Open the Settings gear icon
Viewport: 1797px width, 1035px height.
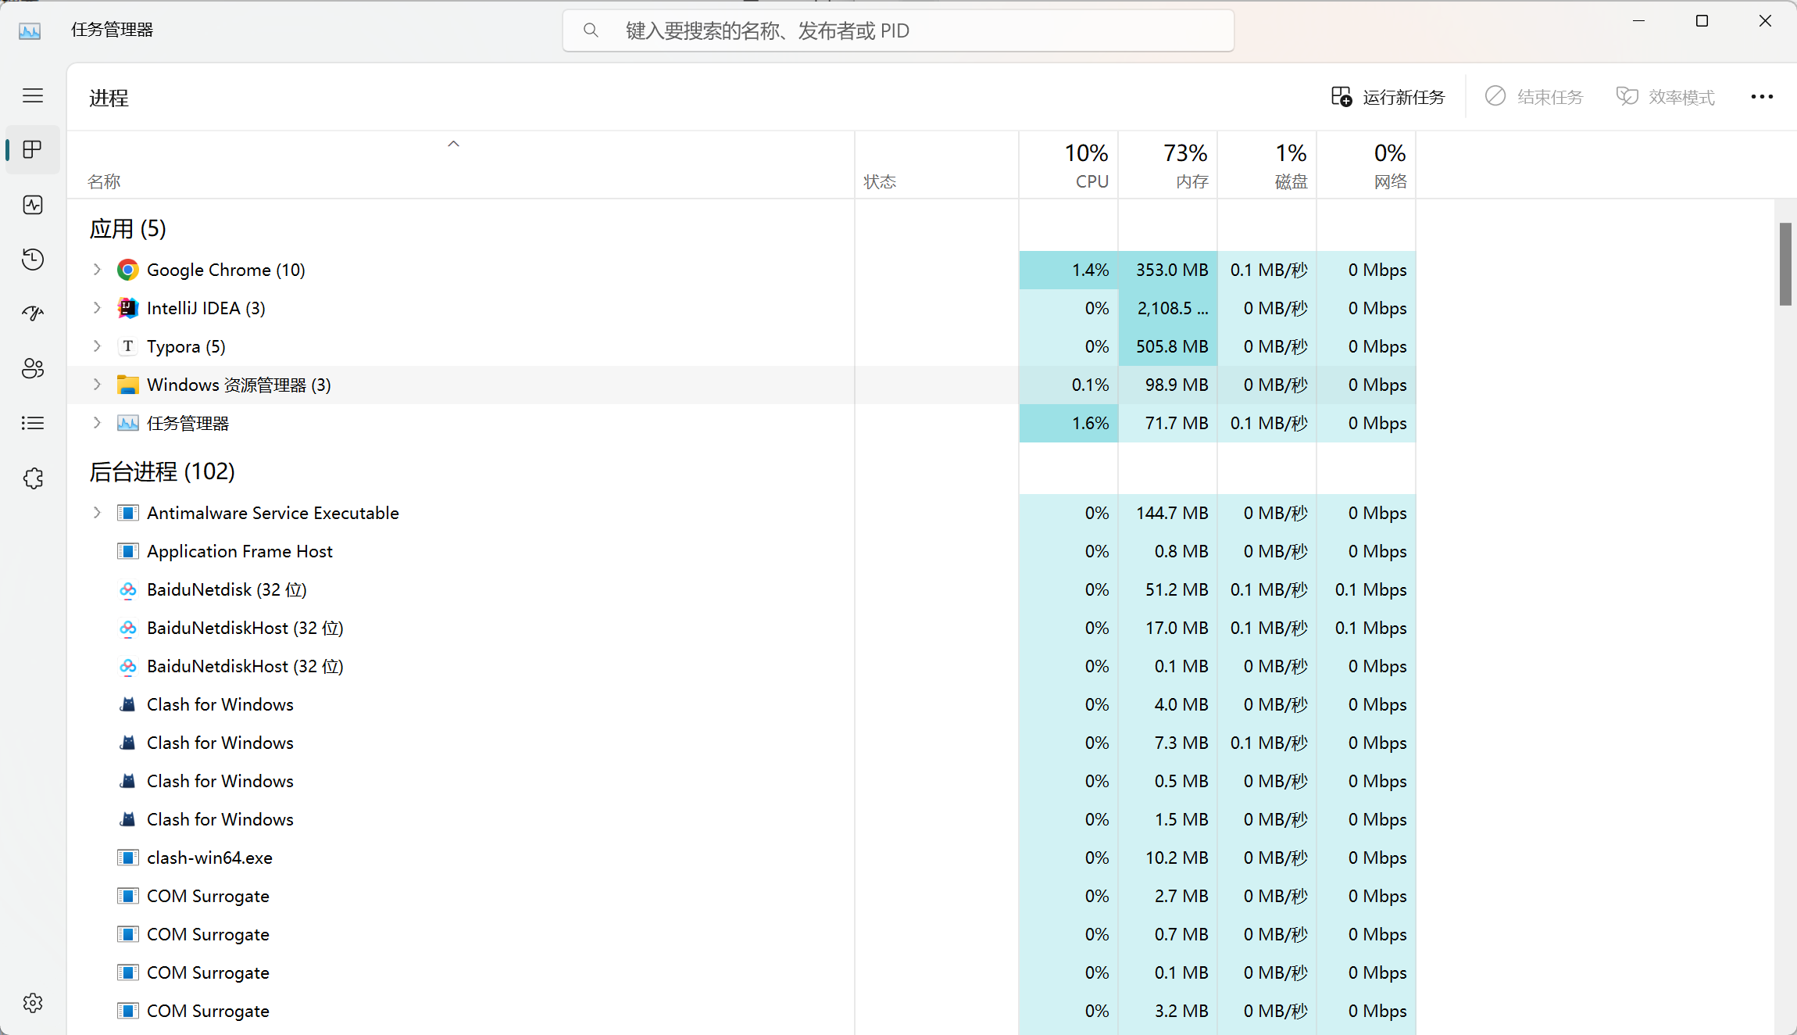[33, 1003]
